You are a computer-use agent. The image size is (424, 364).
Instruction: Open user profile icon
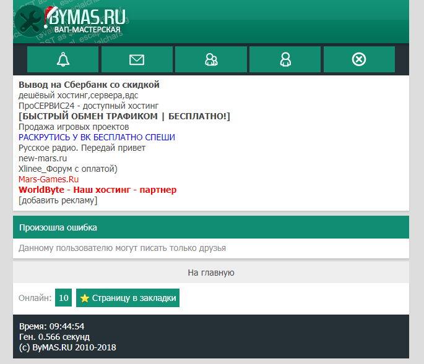coord(285,59)
